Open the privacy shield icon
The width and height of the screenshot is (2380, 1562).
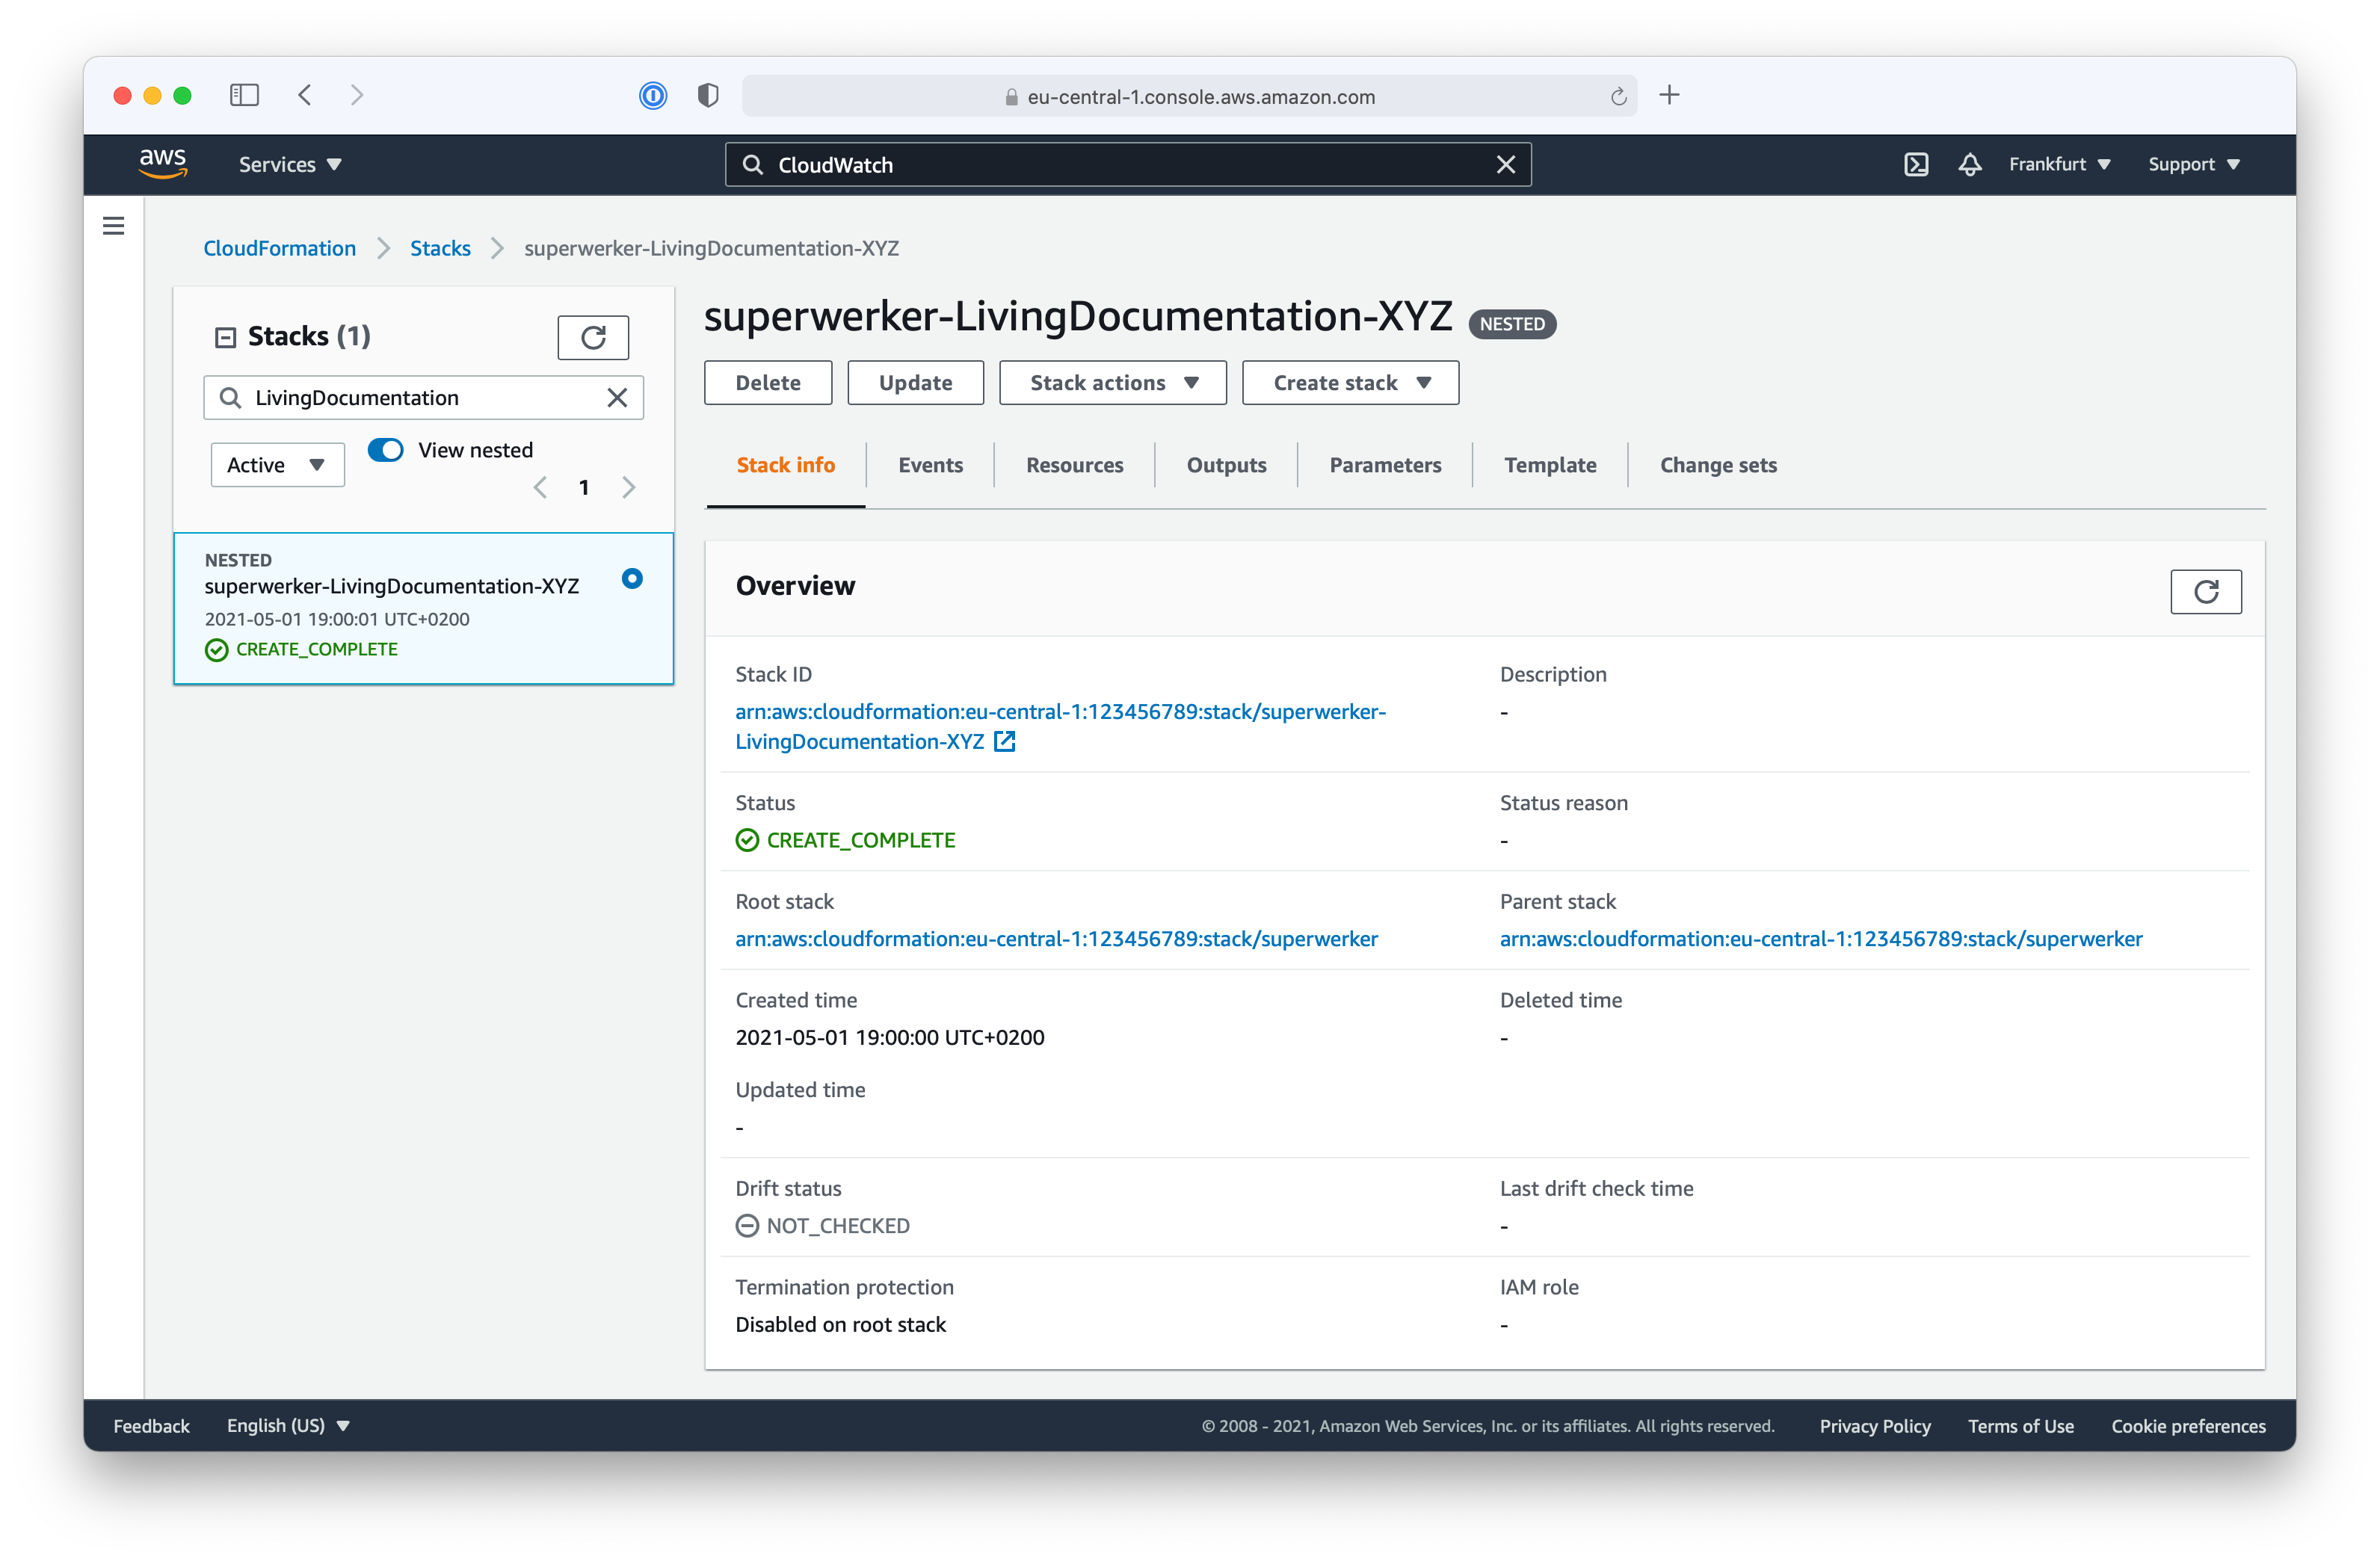pyautogui.click(x=707, y=95)
